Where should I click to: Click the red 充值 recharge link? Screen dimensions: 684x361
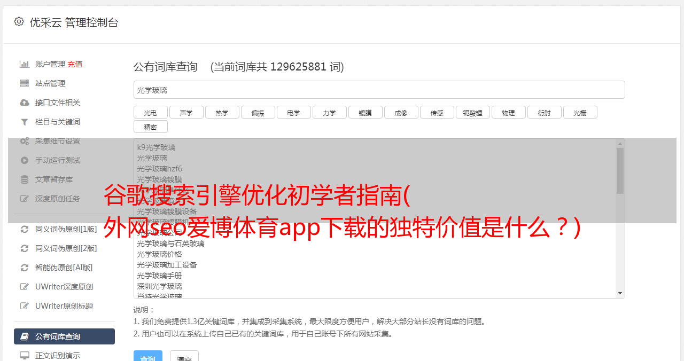75,64
